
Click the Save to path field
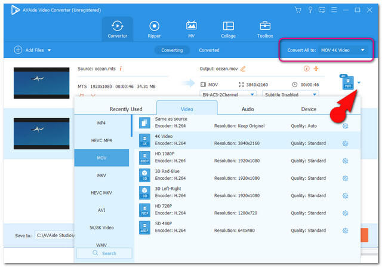54,235
